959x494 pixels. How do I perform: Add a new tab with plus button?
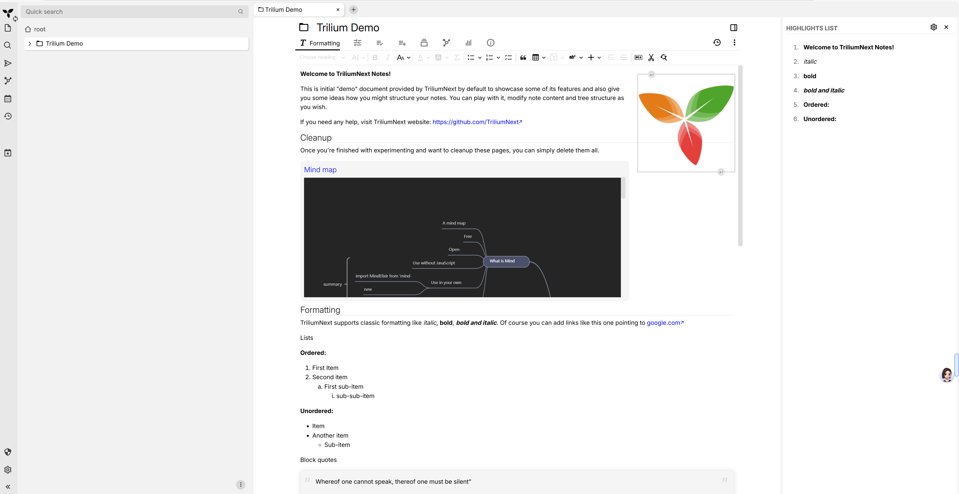353,10
